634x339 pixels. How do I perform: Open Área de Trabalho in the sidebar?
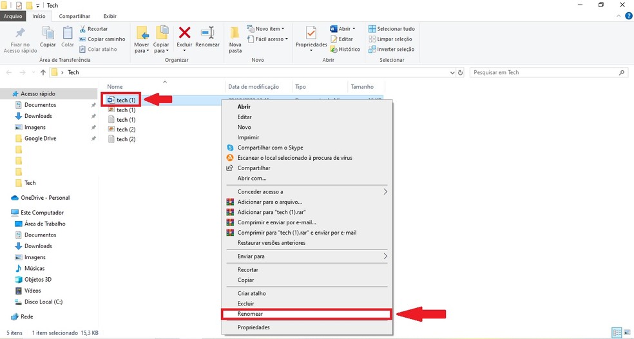(44, 224)
